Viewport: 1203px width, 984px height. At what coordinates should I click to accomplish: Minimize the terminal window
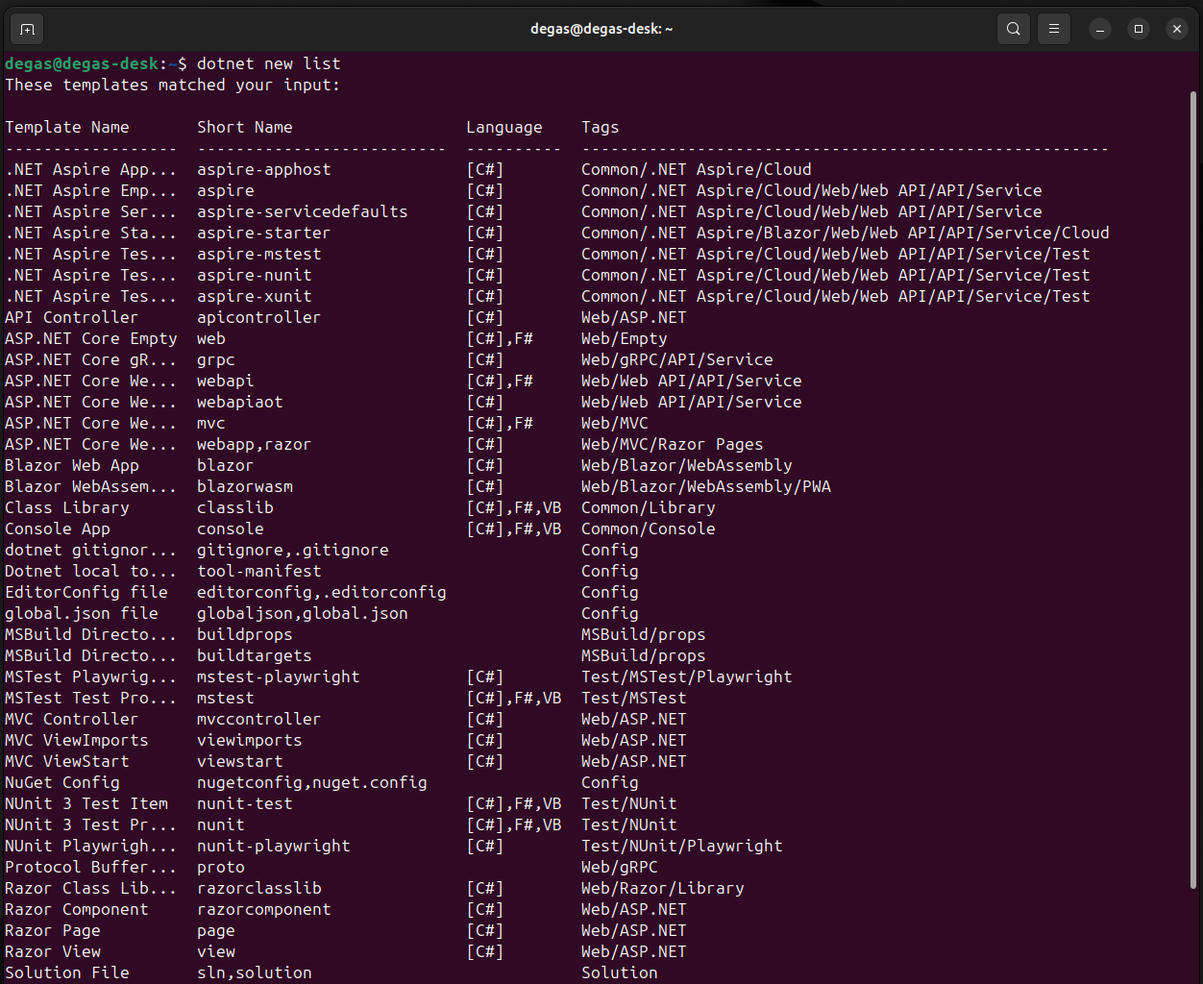coord(1100,29)
